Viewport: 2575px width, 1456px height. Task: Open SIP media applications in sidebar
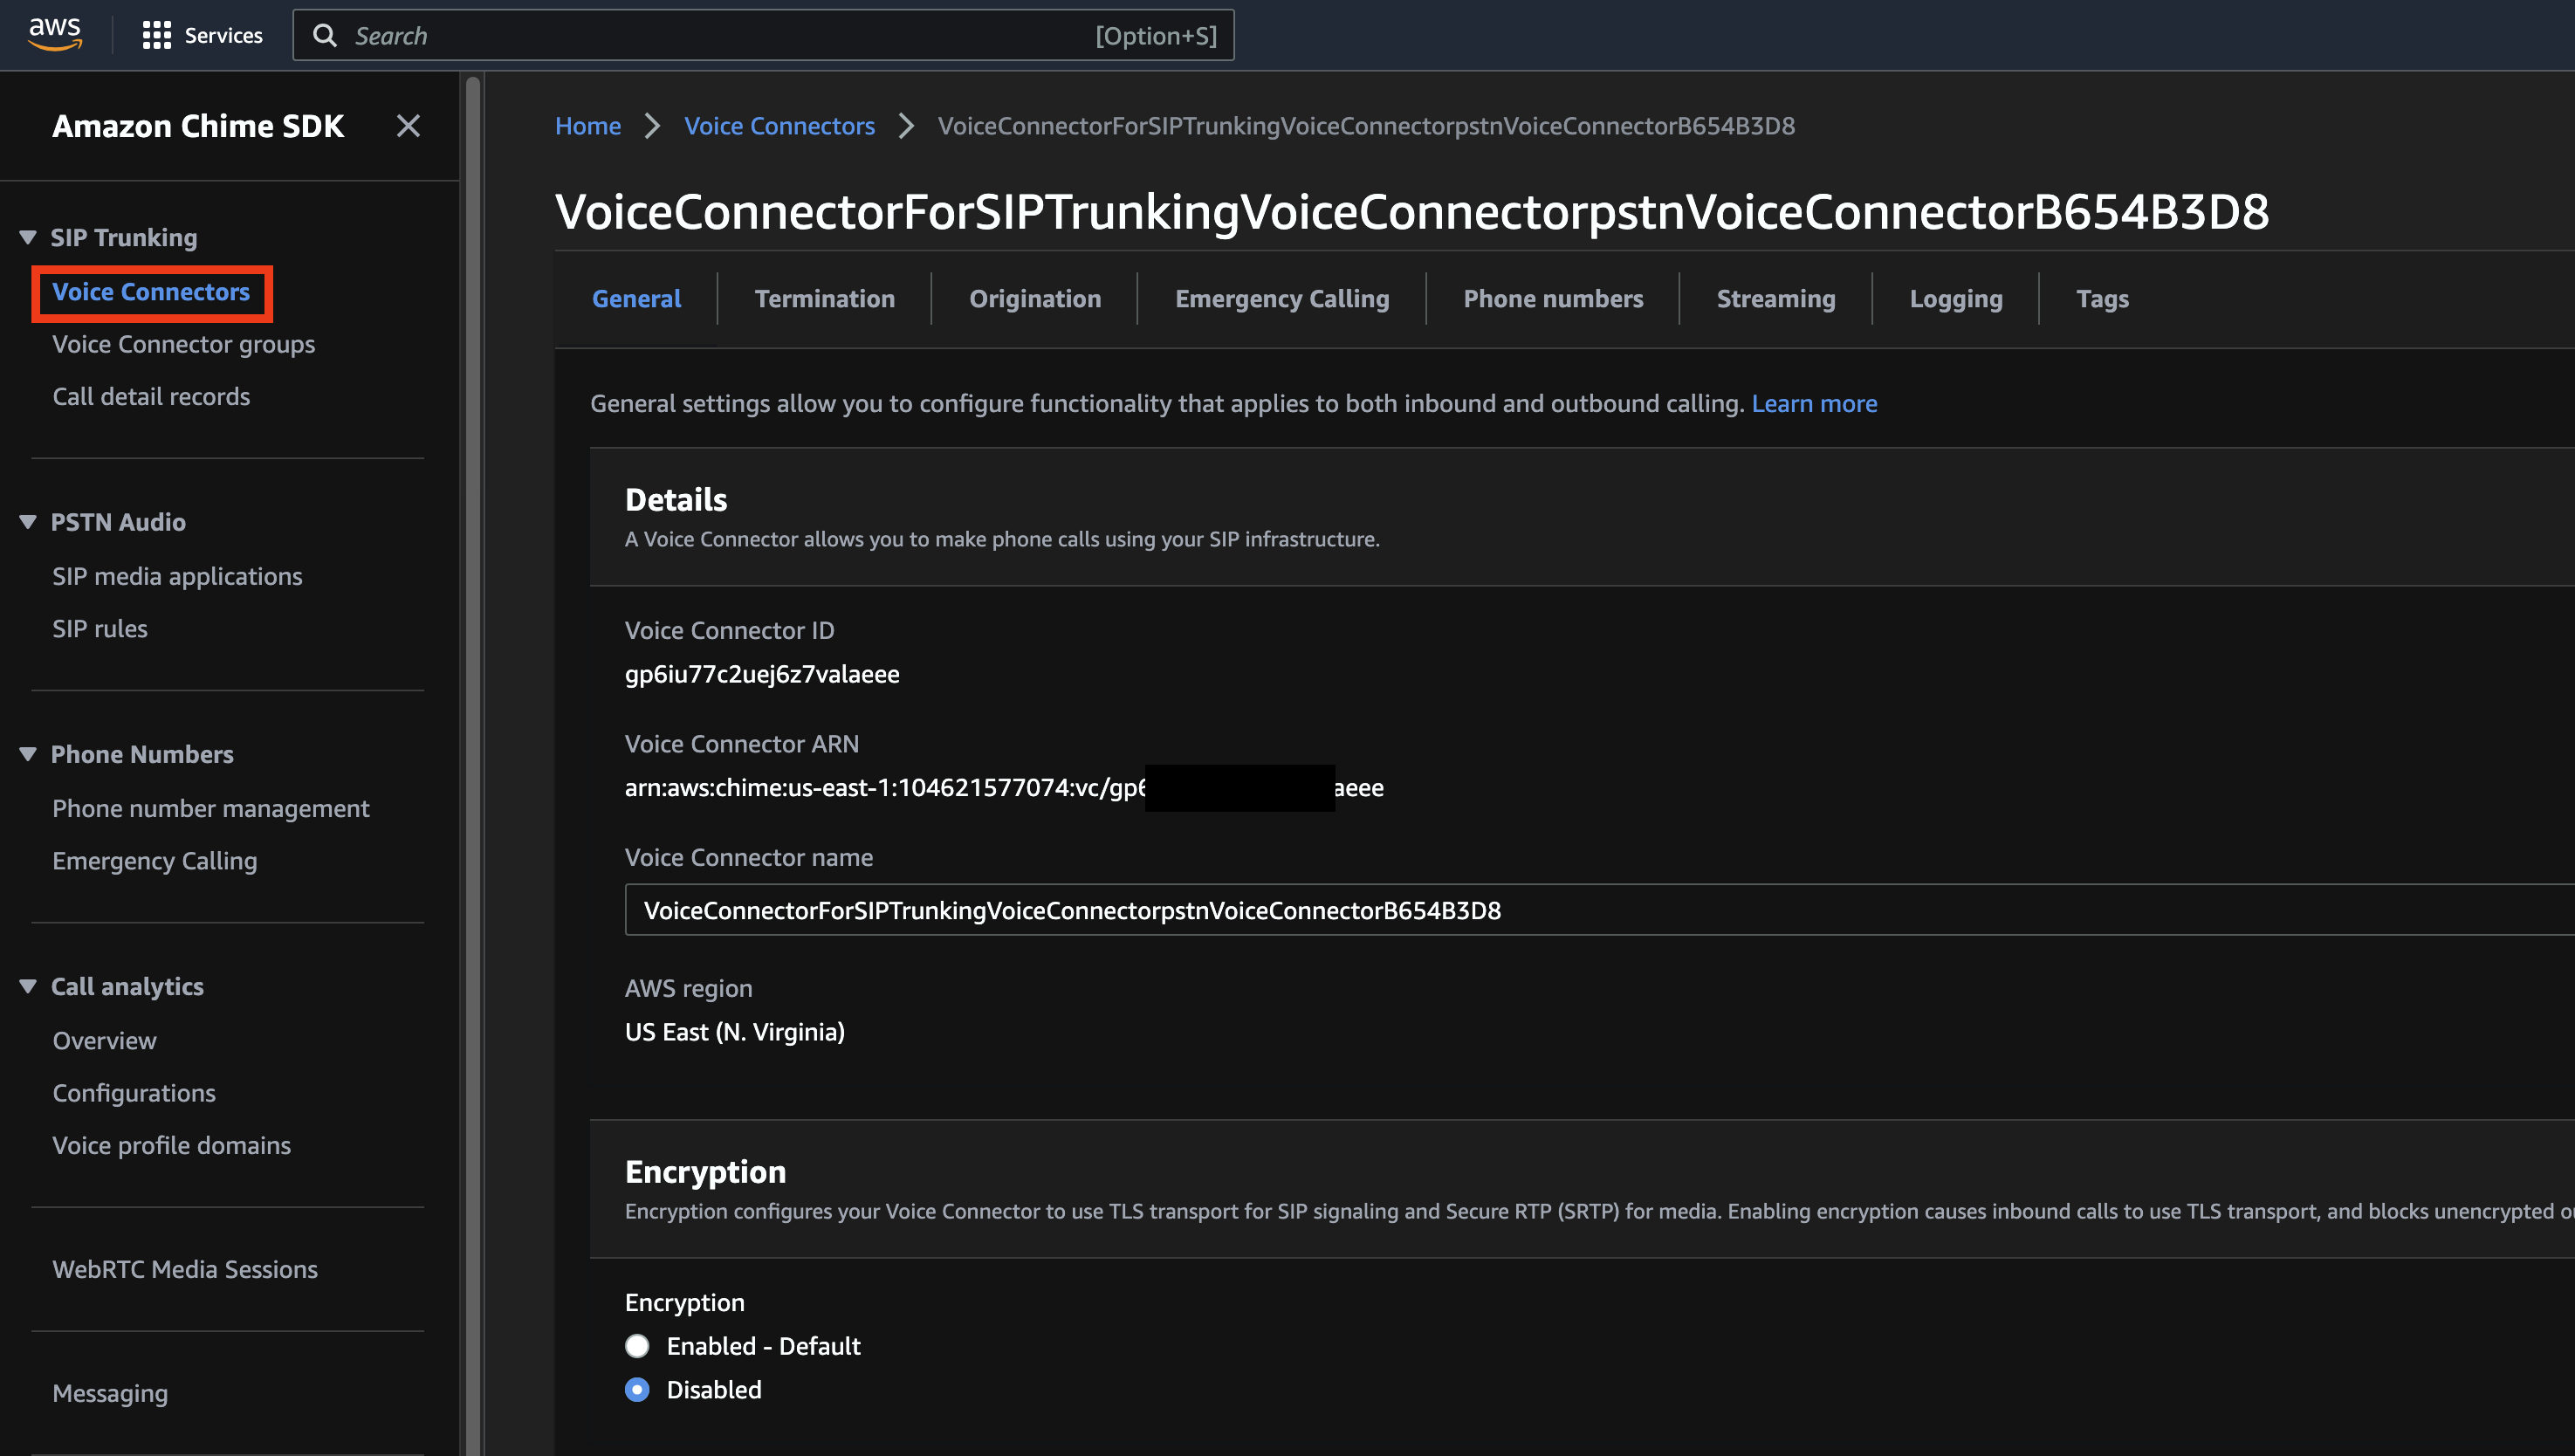click(177, 576)
